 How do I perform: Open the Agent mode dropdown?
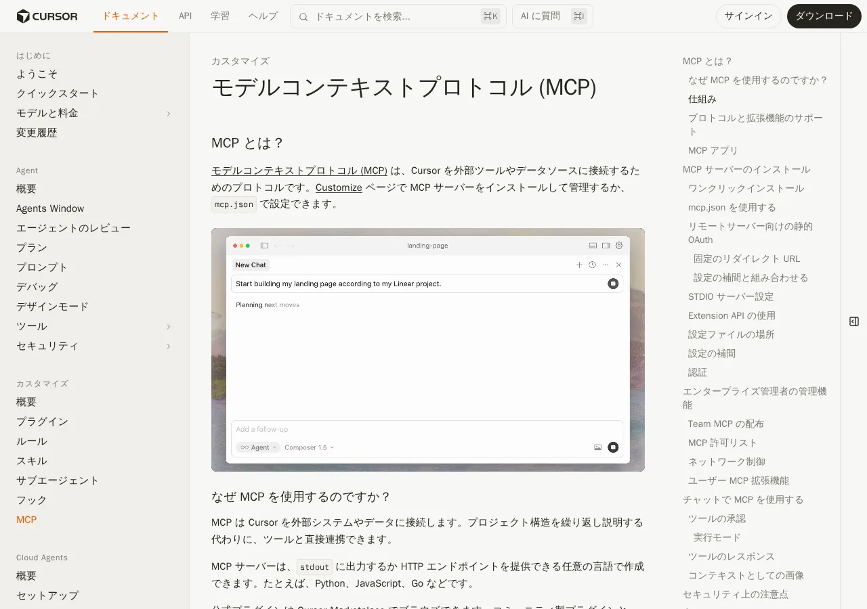pos(257,447)
